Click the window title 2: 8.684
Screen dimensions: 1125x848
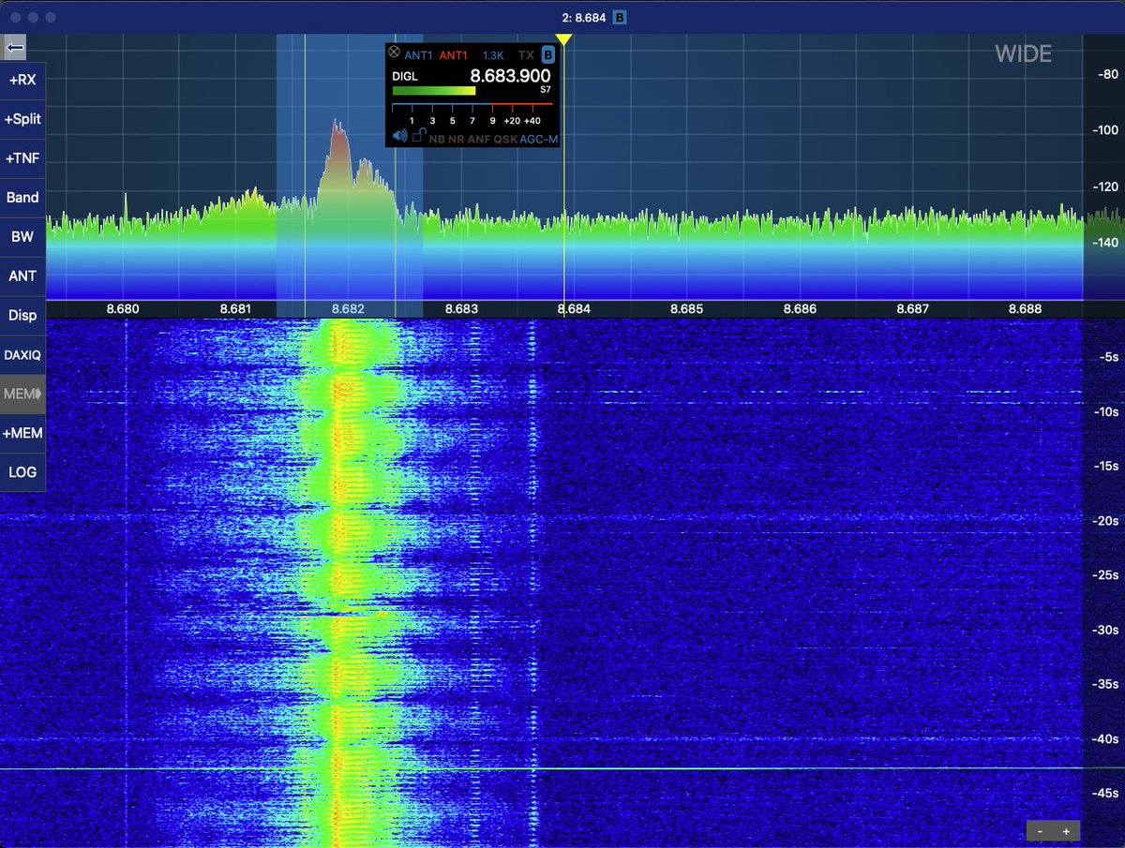point(583,17)
